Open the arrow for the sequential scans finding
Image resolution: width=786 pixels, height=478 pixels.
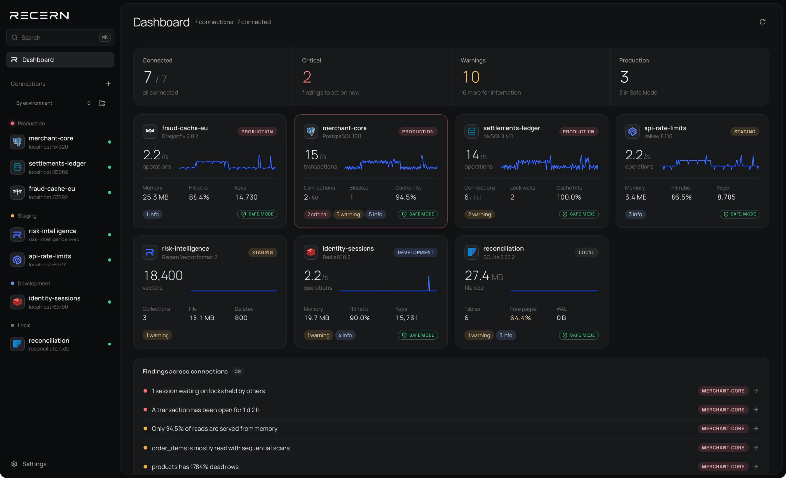click(756, 448)
